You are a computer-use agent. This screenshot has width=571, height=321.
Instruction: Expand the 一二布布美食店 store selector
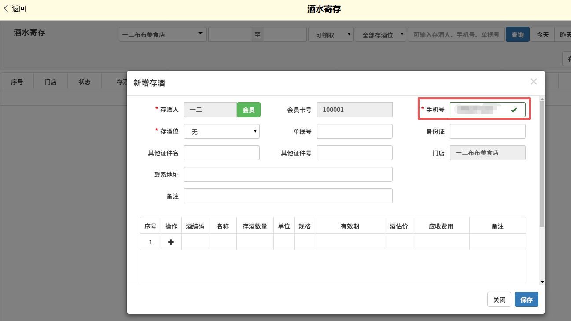(162, 34)
